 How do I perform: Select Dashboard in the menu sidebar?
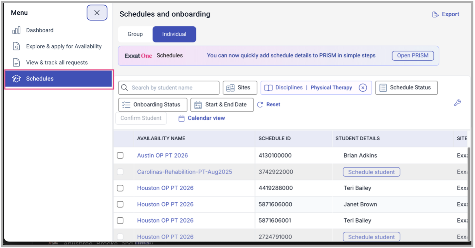click(x=39, y=30)
